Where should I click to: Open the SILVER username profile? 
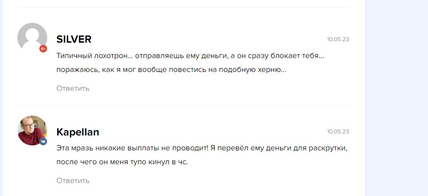[x=73, y=40]
